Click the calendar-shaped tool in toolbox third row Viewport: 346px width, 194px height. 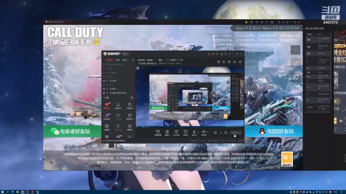[x=129, y=127]
